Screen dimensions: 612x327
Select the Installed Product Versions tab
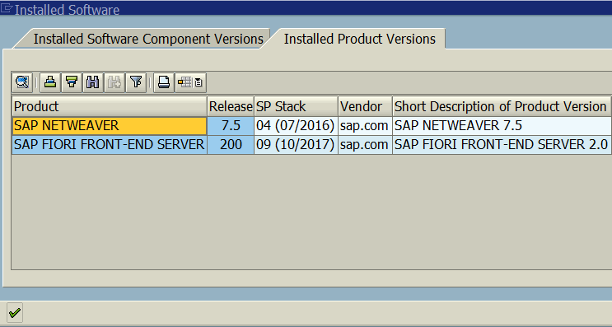[359, 39]
